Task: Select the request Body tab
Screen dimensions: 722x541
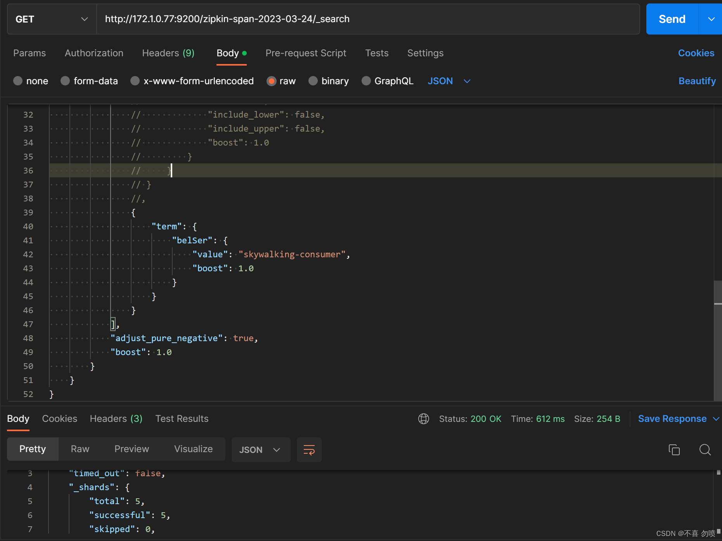Action: point(231,53)
